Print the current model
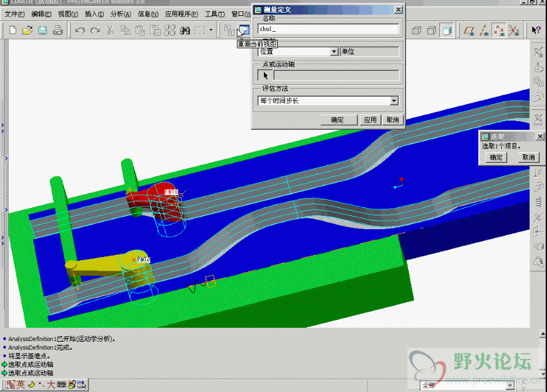This screenshot has height=392, width=547. click(58, 30)
